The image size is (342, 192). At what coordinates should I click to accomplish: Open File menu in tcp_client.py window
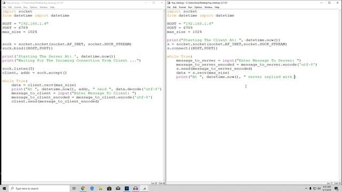(x=169, y=7)
